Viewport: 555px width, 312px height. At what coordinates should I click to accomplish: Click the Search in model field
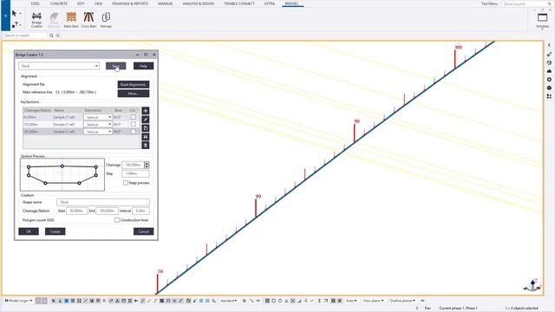click(x=24, y=36)
